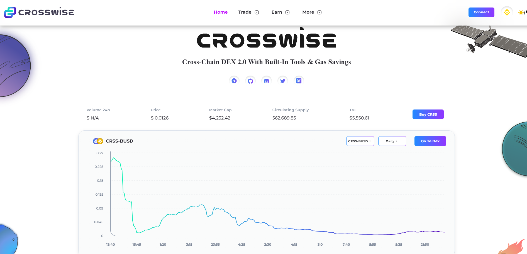Expand the Earn menu
The height and width of the screenshot is (254, 527).
(280, 12)
